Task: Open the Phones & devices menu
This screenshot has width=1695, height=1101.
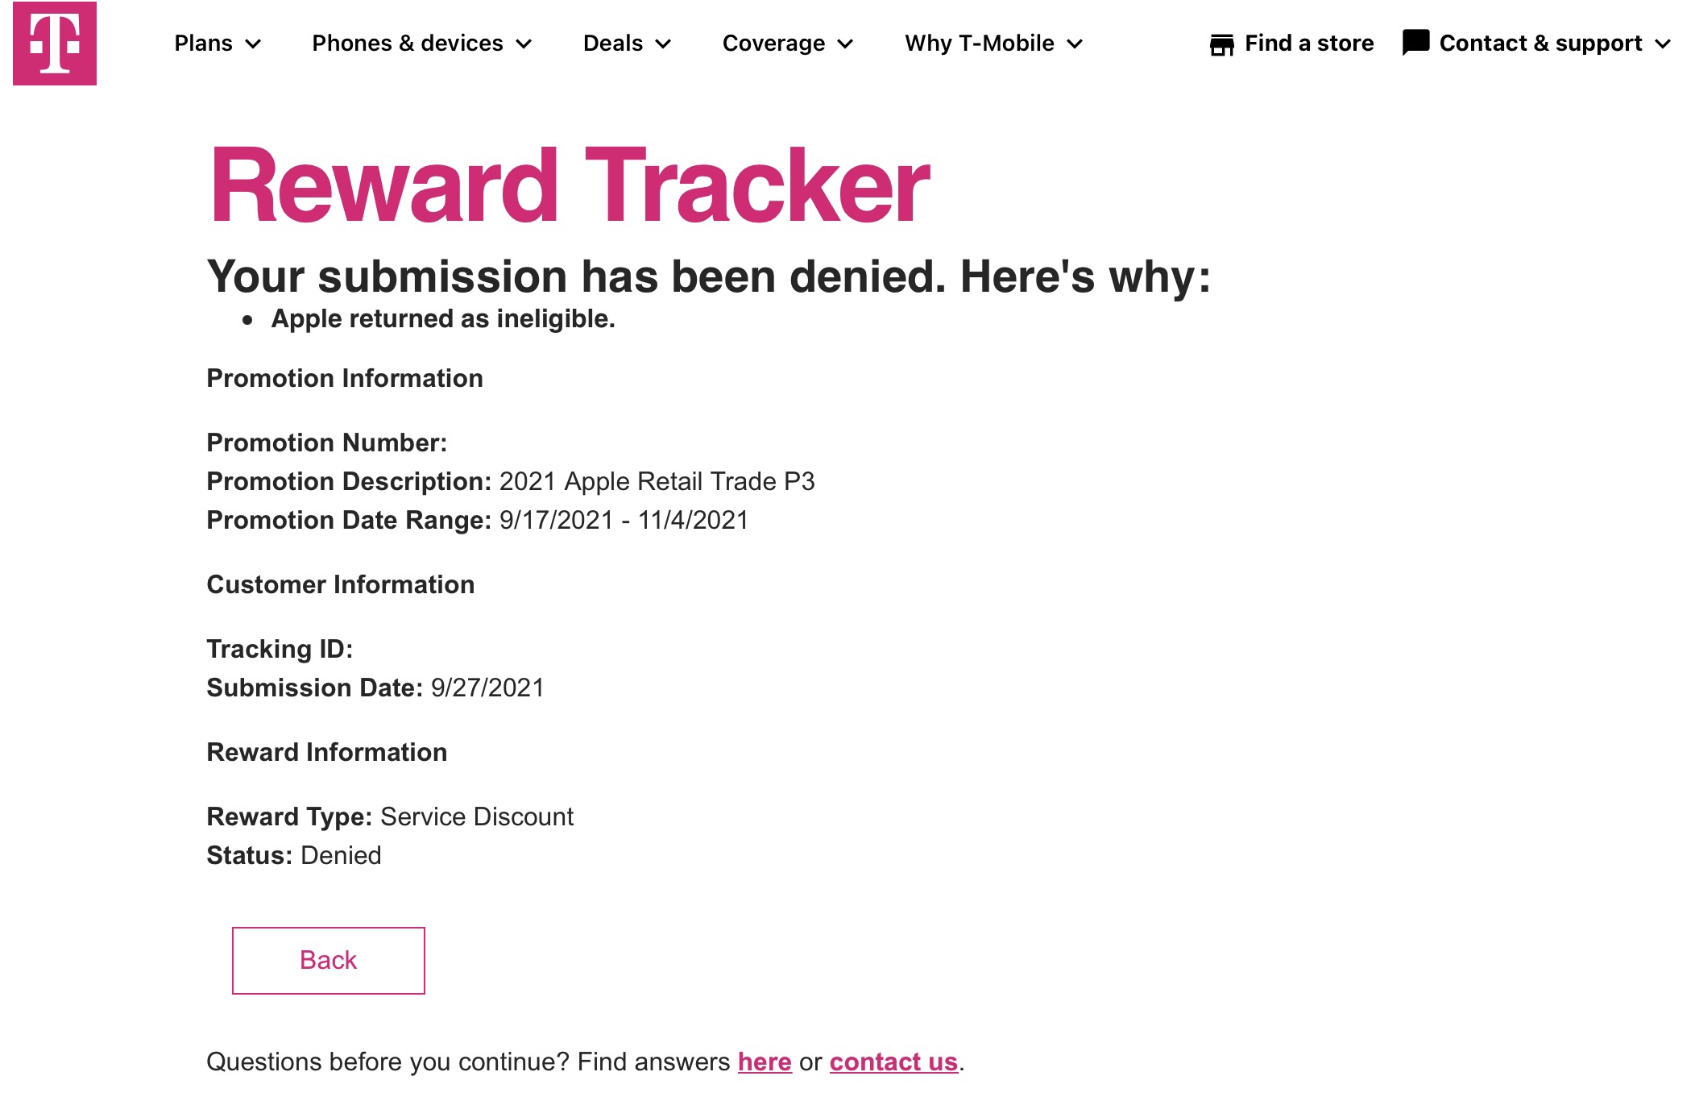Action: tap(408, 44)
